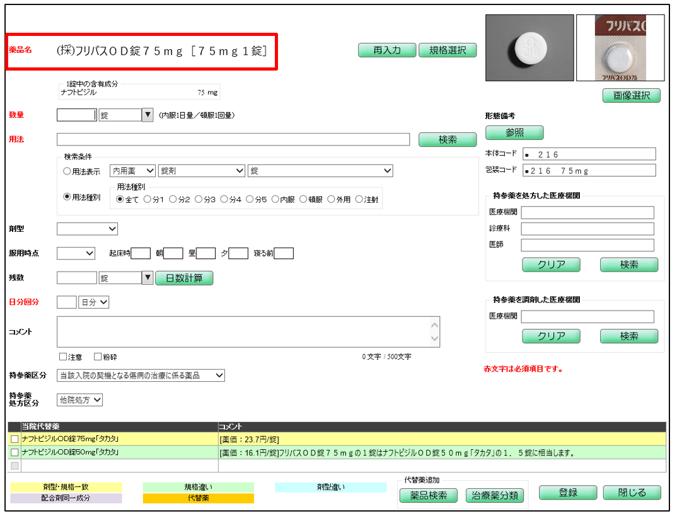Click the 日数計算 button
Screen dimensions: 677x516
point(184,278)
